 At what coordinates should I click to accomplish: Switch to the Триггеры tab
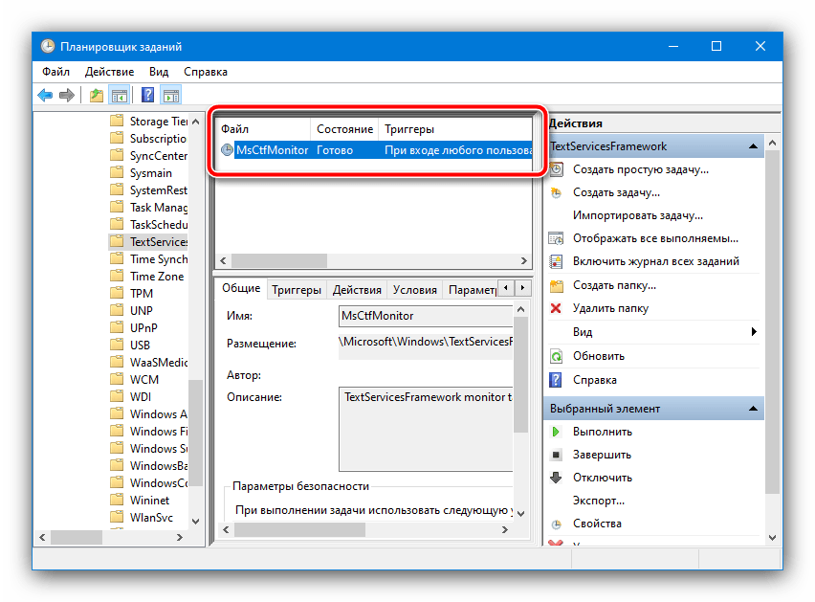(x=297, y=290)
